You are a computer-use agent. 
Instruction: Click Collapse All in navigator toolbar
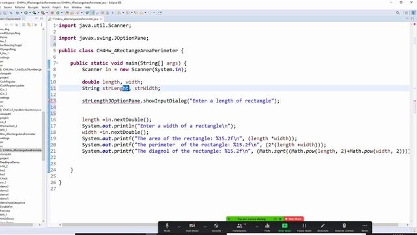coord(23,25)
